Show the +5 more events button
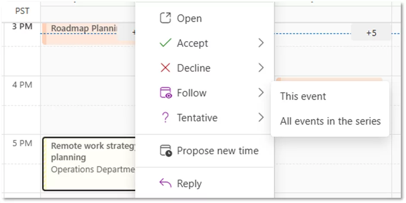Viewport: 406px width, 203px height. point(371,33)
